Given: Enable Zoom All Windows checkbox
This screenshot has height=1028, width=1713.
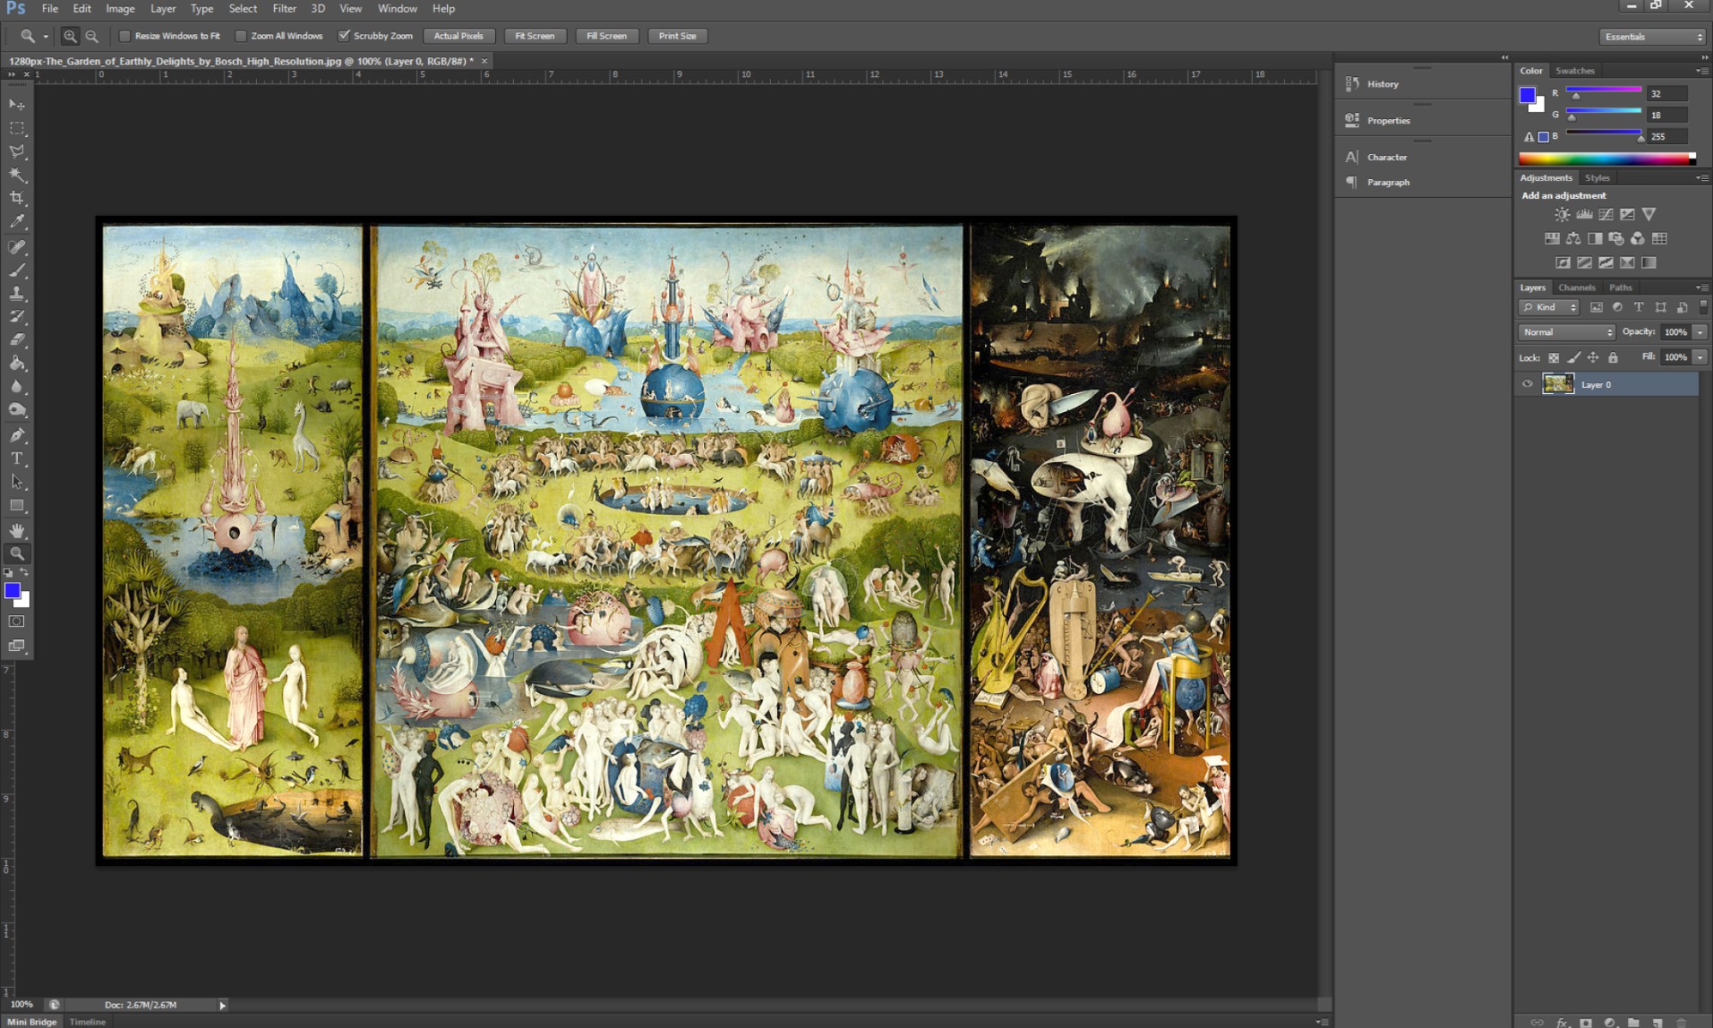Looking at the screenshot, I should click(x=241, y=36).
